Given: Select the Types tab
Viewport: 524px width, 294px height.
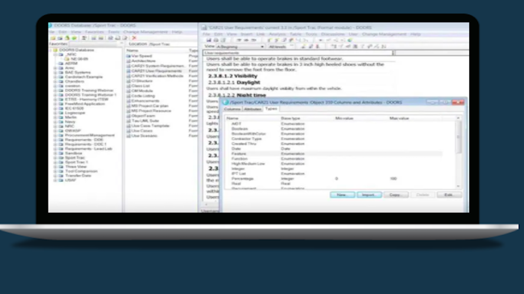Looking at the screenshot, I should coord(271,109).
